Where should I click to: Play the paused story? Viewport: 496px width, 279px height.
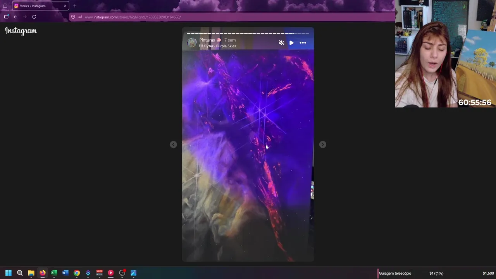click(x=291, y=43)
